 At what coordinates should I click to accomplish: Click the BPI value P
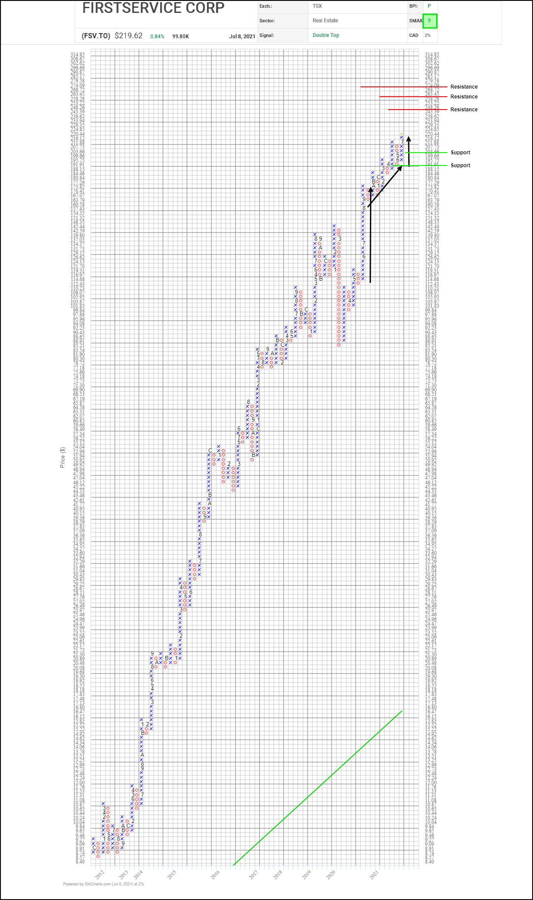(429, 6)
